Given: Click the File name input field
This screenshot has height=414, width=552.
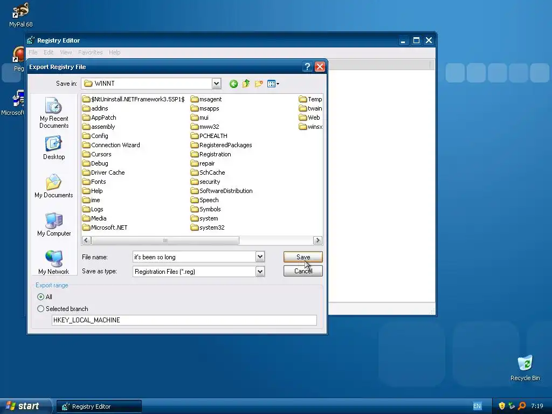Looking at the screenshot, I should (194, 257).
